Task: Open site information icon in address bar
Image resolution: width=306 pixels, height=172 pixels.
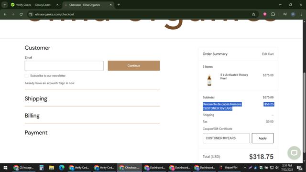Action: click(31, 14)
